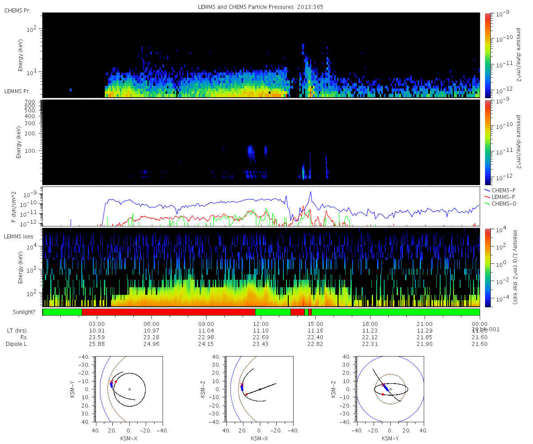Click the LT (hrs) row label

click(x=16, y=331)
